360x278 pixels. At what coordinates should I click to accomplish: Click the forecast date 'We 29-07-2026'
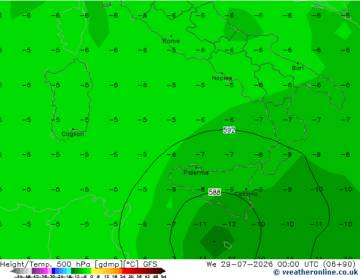(240, 264)
